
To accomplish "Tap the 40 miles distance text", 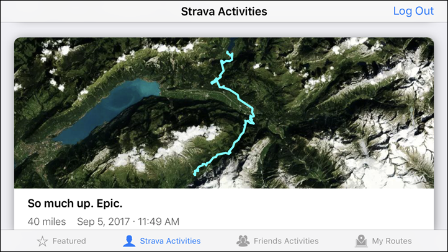I will (47, 222).
